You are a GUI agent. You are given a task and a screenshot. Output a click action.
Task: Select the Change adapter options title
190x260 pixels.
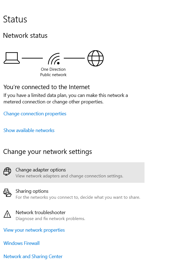[x=41, y=170]
